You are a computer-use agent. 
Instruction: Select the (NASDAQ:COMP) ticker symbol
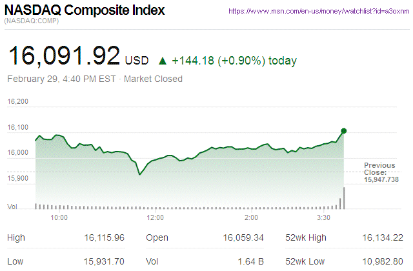(x=32, y=23)
